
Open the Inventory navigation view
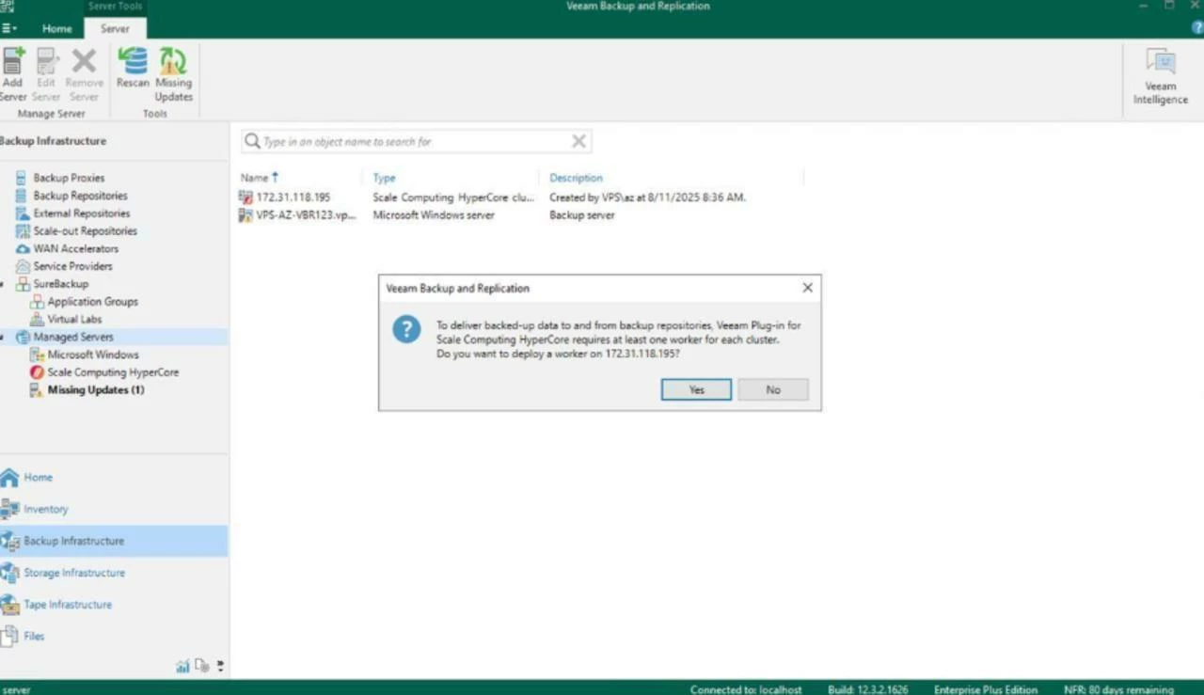(x=113, y=510)
